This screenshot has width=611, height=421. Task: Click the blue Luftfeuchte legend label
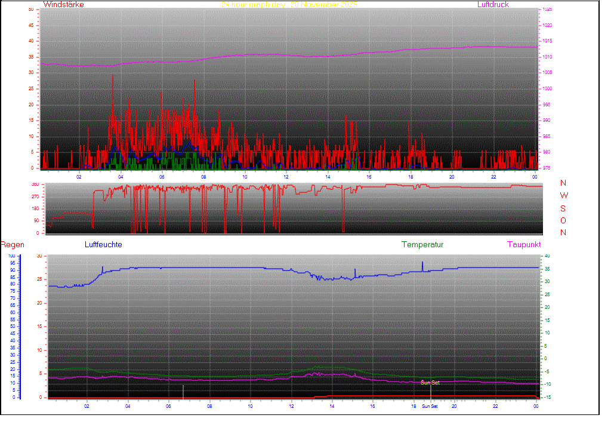click(x=103, y=245)
